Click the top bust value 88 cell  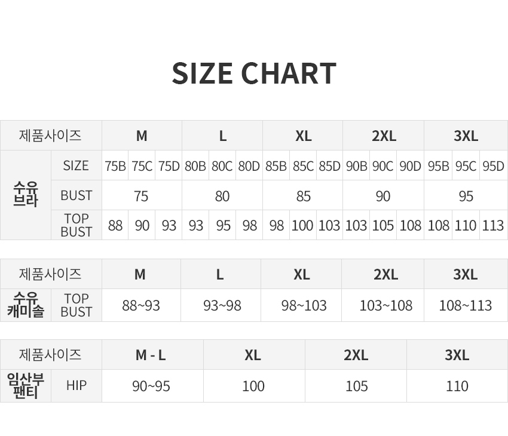(115, 225)
